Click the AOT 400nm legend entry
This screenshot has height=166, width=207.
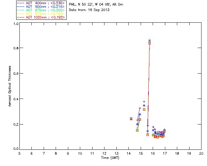(x=41, y=3)
